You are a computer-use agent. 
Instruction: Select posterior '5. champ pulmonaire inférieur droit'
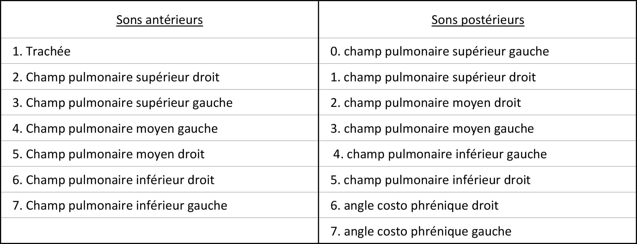click(478, 179)
